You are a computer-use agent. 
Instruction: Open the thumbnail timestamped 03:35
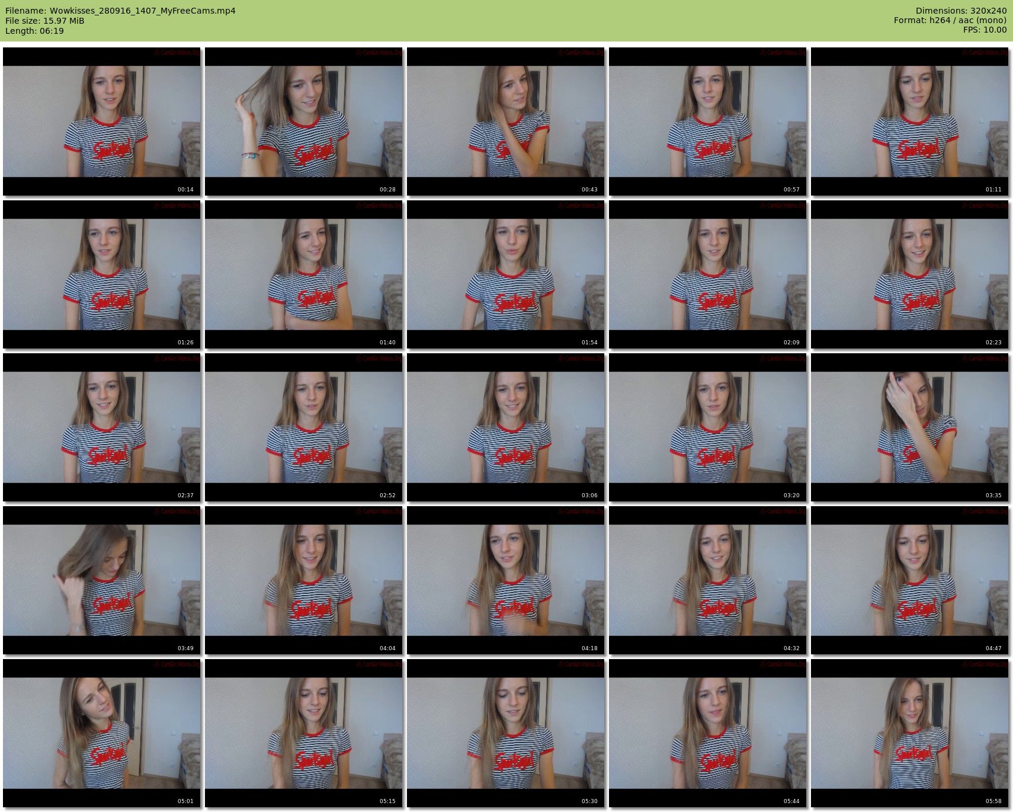[910, 427]
